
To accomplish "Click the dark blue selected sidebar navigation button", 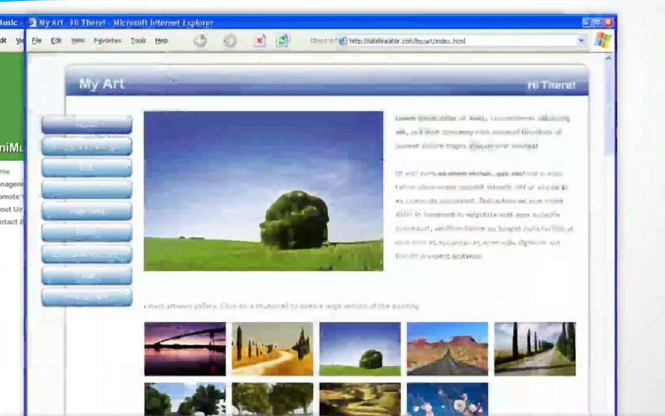I will pyautogui.click(x=87, y=125).
